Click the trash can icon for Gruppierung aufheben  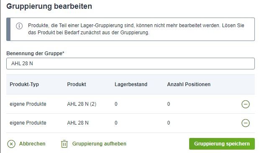64,144
